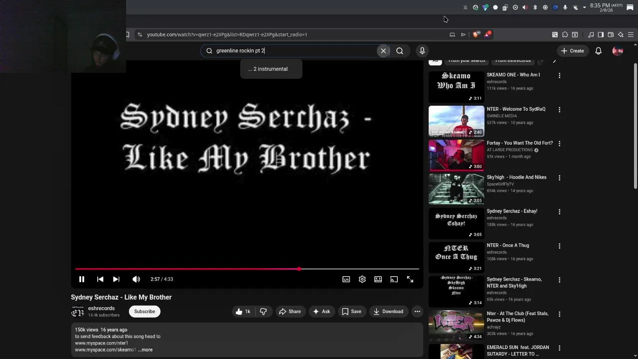The width and height of the screenshot is (638, 359).
Task: Open the Sky'high - Hoodie And Nikes title
Action: tap(516, 177)
